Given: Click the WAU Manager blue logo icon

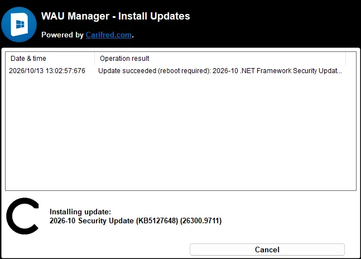Looking at the screenshot, I should [19, 25].
